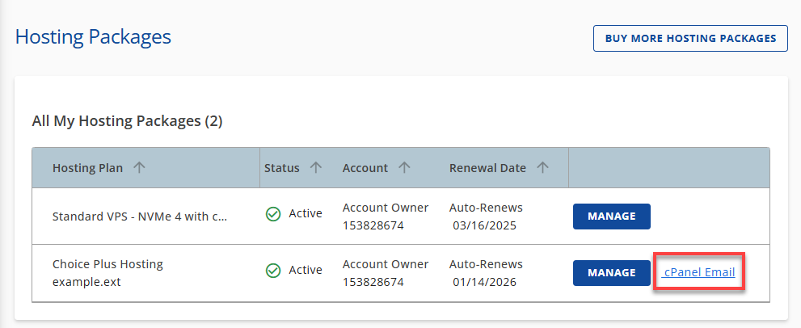The height and width of the screenshot is (328, 801).
Task: Manage the Standard VPS NVMe 4 package
Action: coord(612,217)
